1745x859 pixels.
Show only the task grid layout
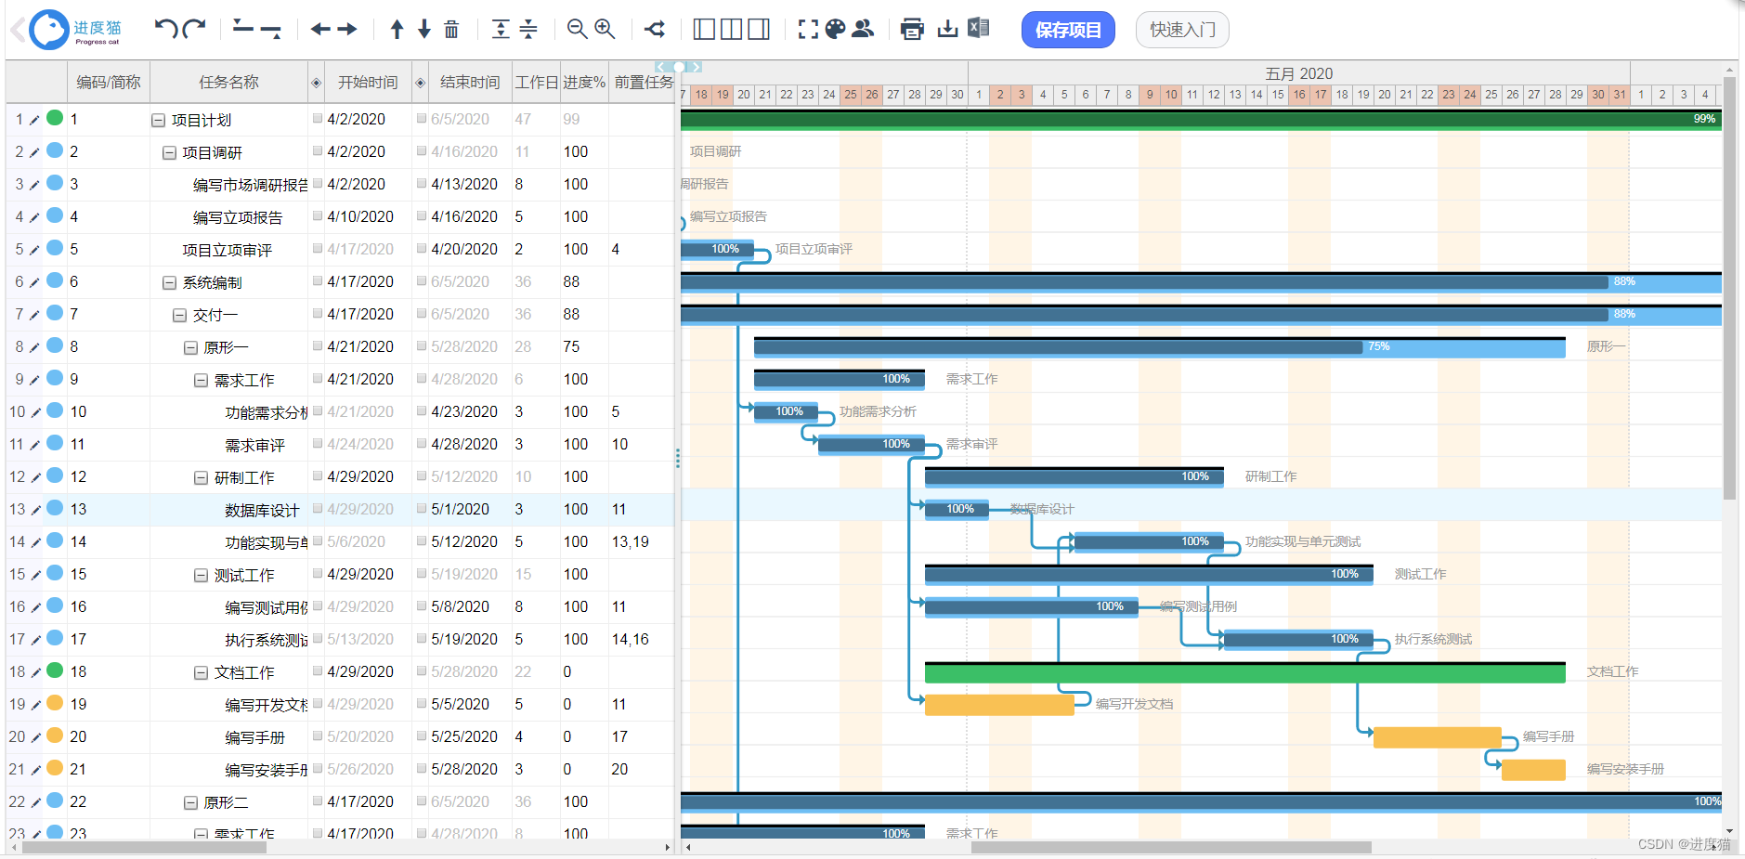(704, 30)
